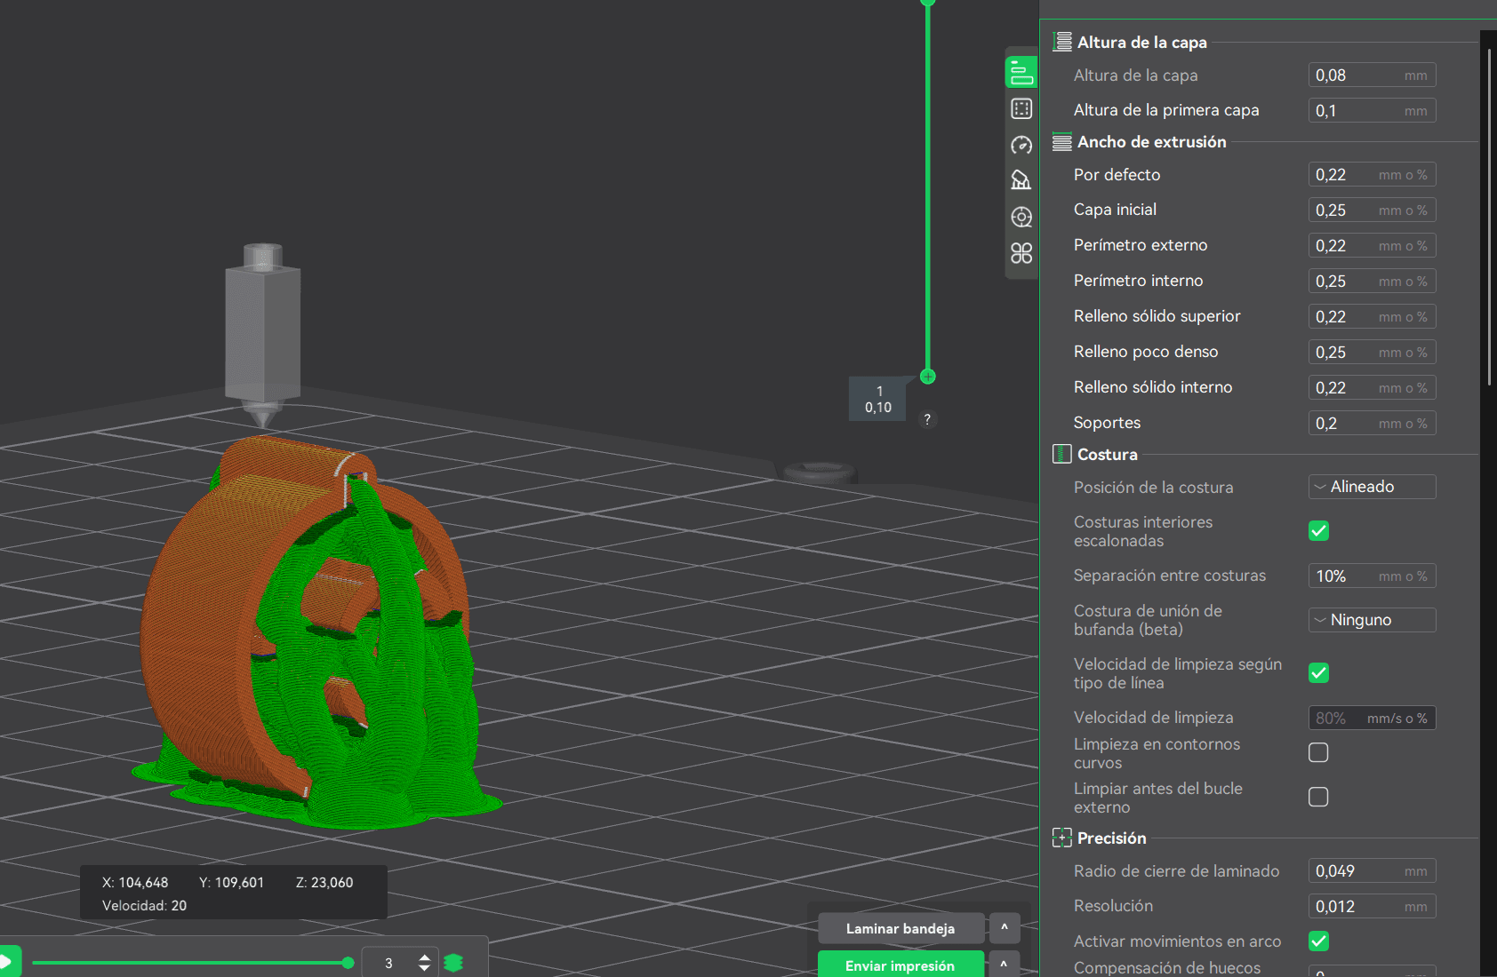Click the '1 0,10' layer label box

tap(878, 399)
